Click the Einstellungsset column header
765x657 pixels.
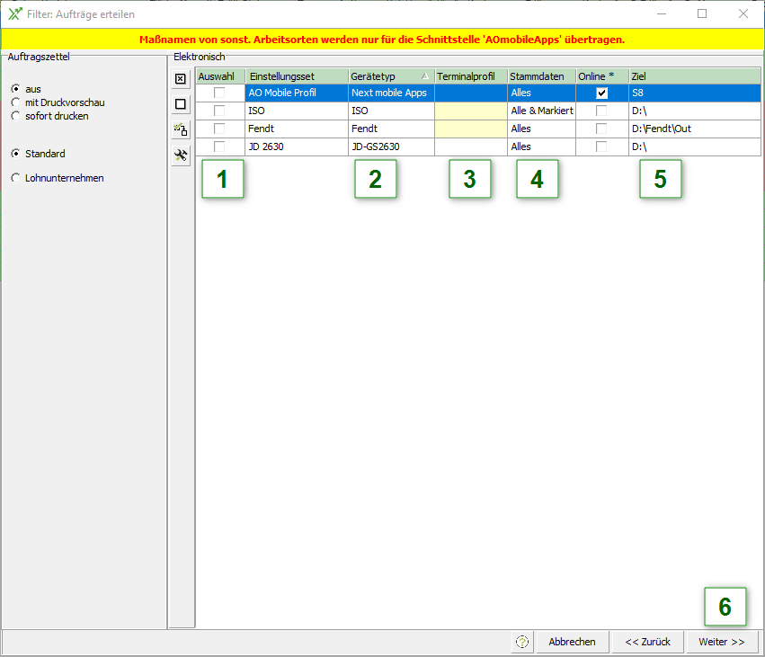pos(296,76)
